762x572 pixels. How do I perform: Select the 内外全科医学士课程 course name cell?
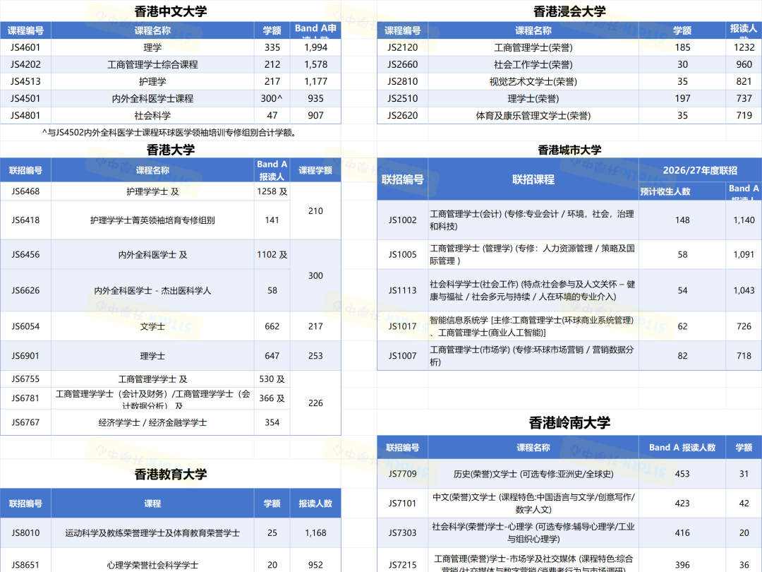[x=152, y=98]
